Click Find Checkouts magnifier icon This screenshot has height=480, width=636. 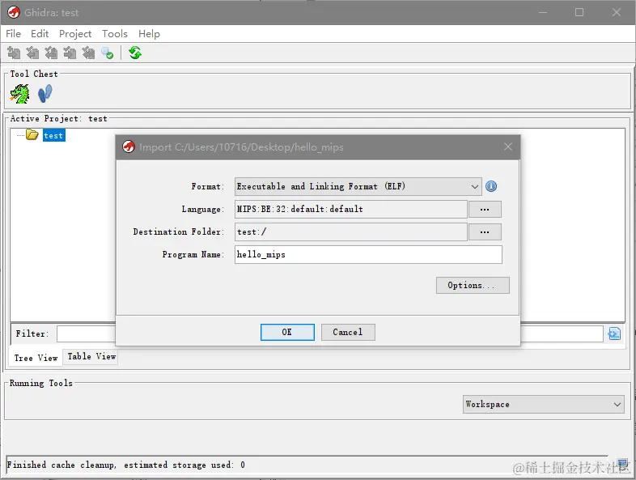point(108,53)
